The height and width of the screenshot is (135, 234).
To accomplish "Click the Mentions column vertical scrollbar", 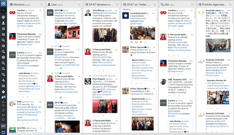I will [44, 14].
